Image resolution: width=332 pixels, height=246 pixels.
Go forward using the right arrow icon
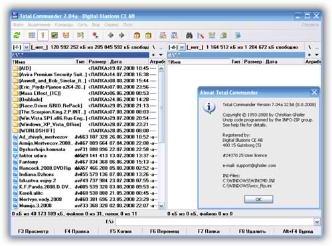122,35
